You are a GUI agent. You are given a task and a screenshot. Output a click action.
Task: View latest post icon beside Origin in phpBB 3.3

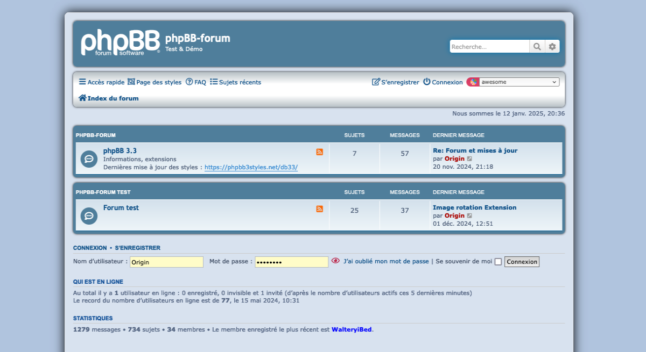tap(469, 159)
